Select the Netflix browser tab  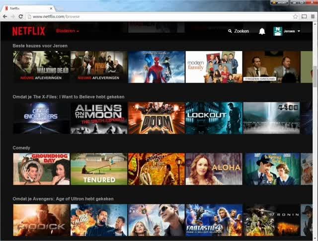(x=28, y=8)
